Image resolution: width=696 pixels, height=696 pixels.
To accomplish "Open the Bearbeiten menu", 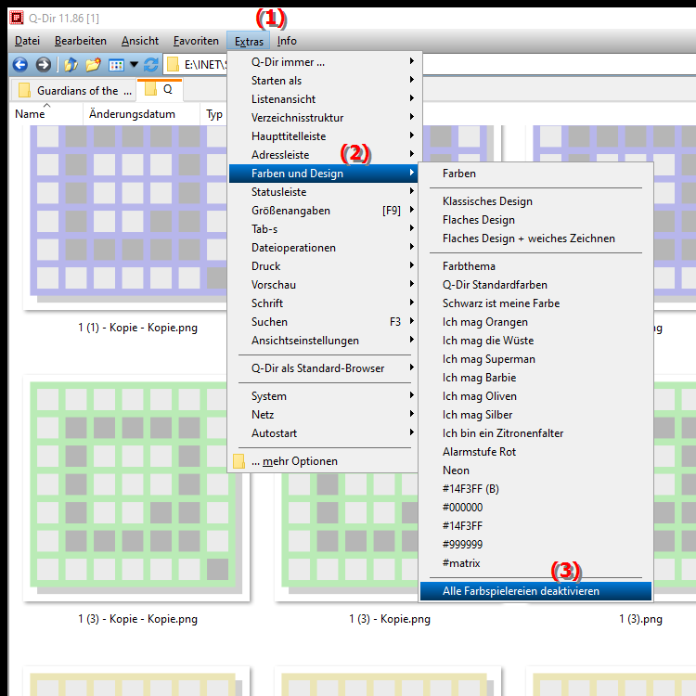I will coord(81,41).
